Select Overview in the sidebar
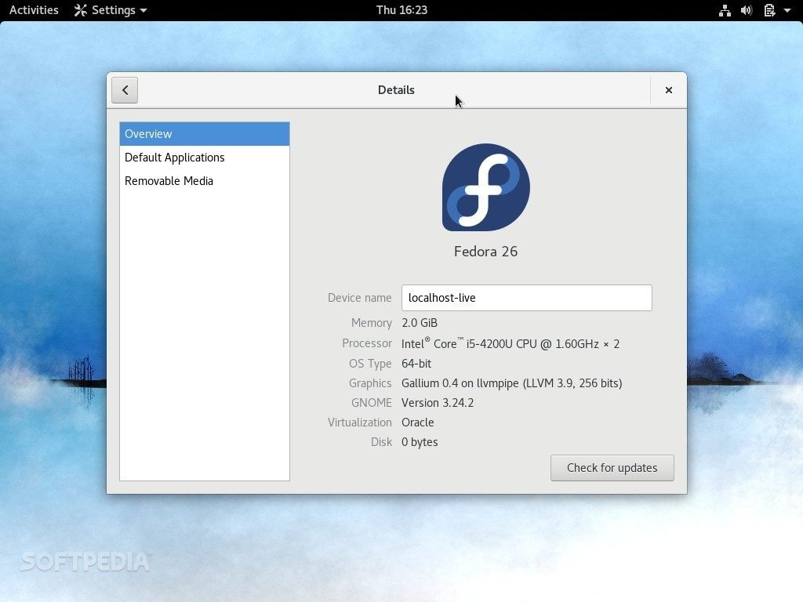The image size is (803, 602). (204, 134)
